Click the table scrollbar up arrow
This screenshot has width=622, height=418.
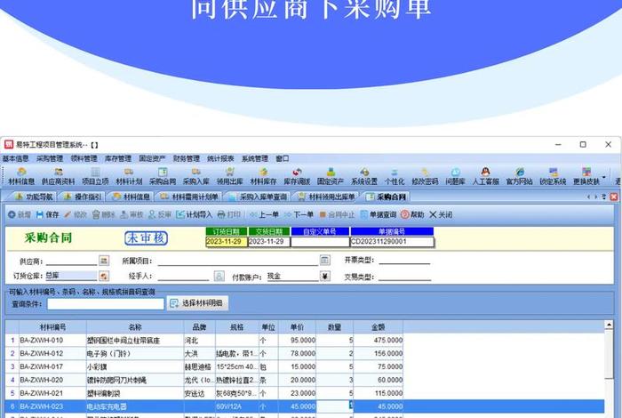point(609,326)
